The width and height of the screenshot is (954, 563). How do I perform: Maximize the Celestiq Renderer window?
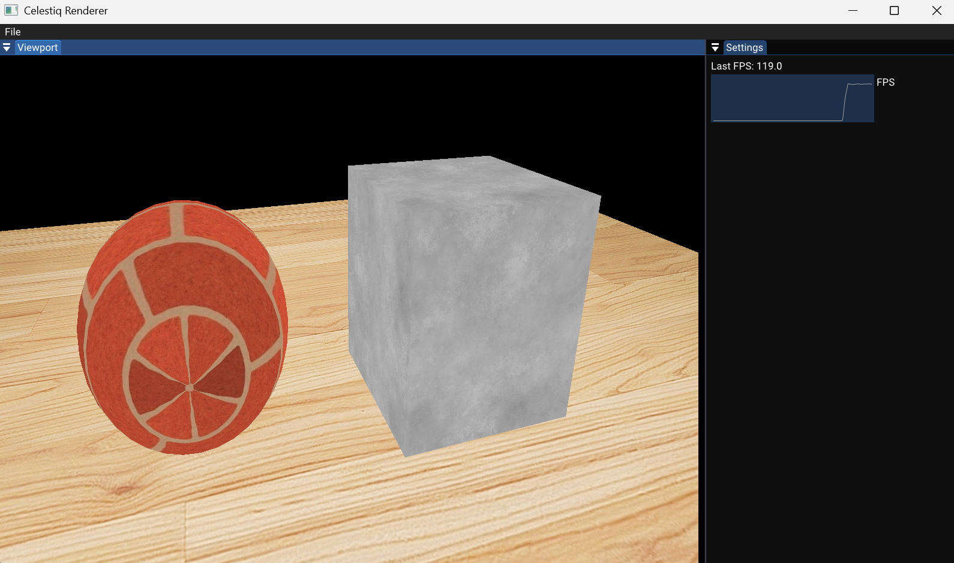point(894,10)
